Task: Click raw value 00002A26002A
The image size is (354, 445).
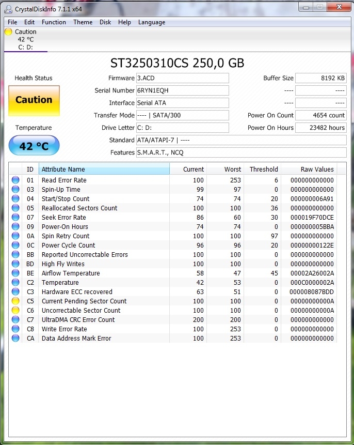Action: pyautogui.click(x=312, y=273)
